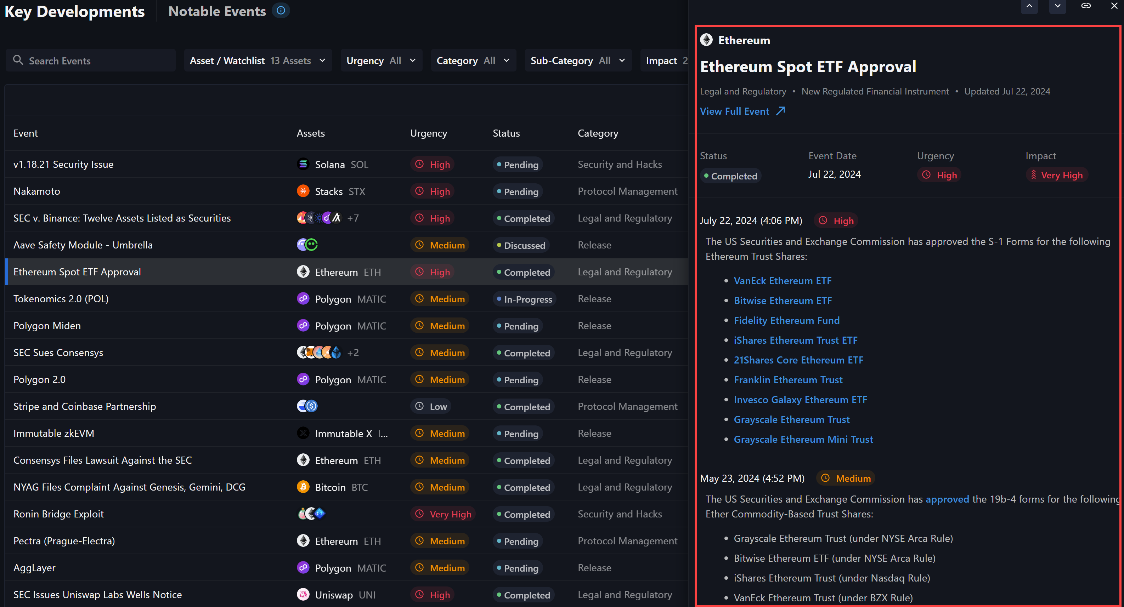
Task: Click Ethereum logo in detail panel header
Action: point(706,40)
